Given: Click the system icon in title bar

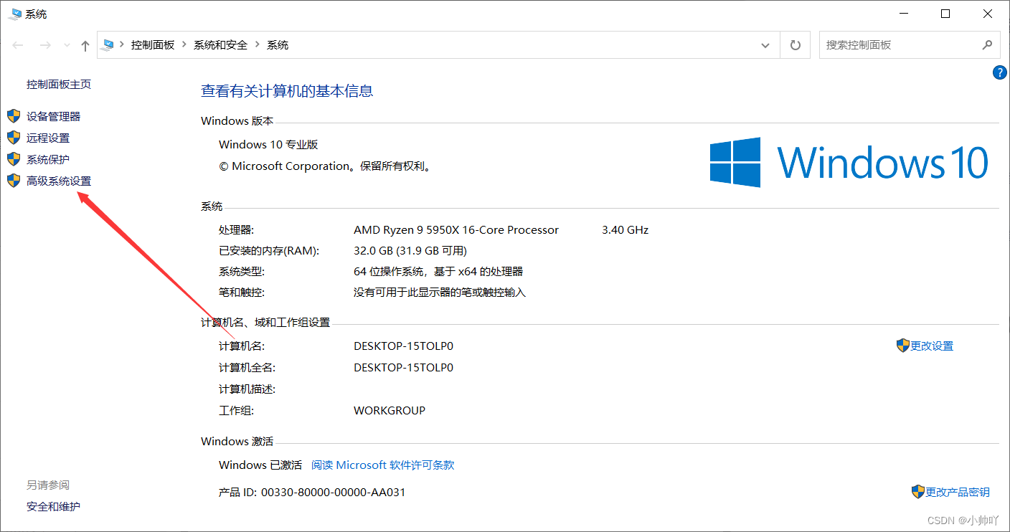Looking at the screenshot, I should point(14,14).
